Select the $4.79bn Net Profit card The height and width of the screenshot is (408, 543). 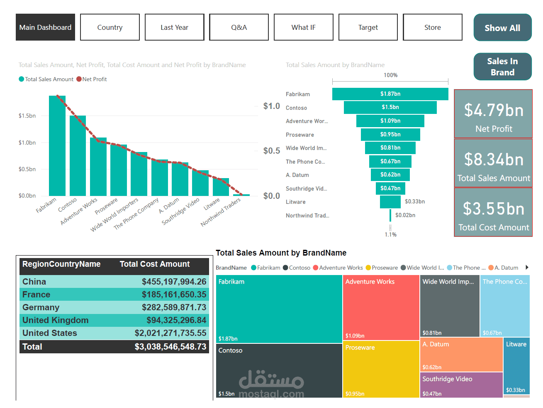point(494,114)
